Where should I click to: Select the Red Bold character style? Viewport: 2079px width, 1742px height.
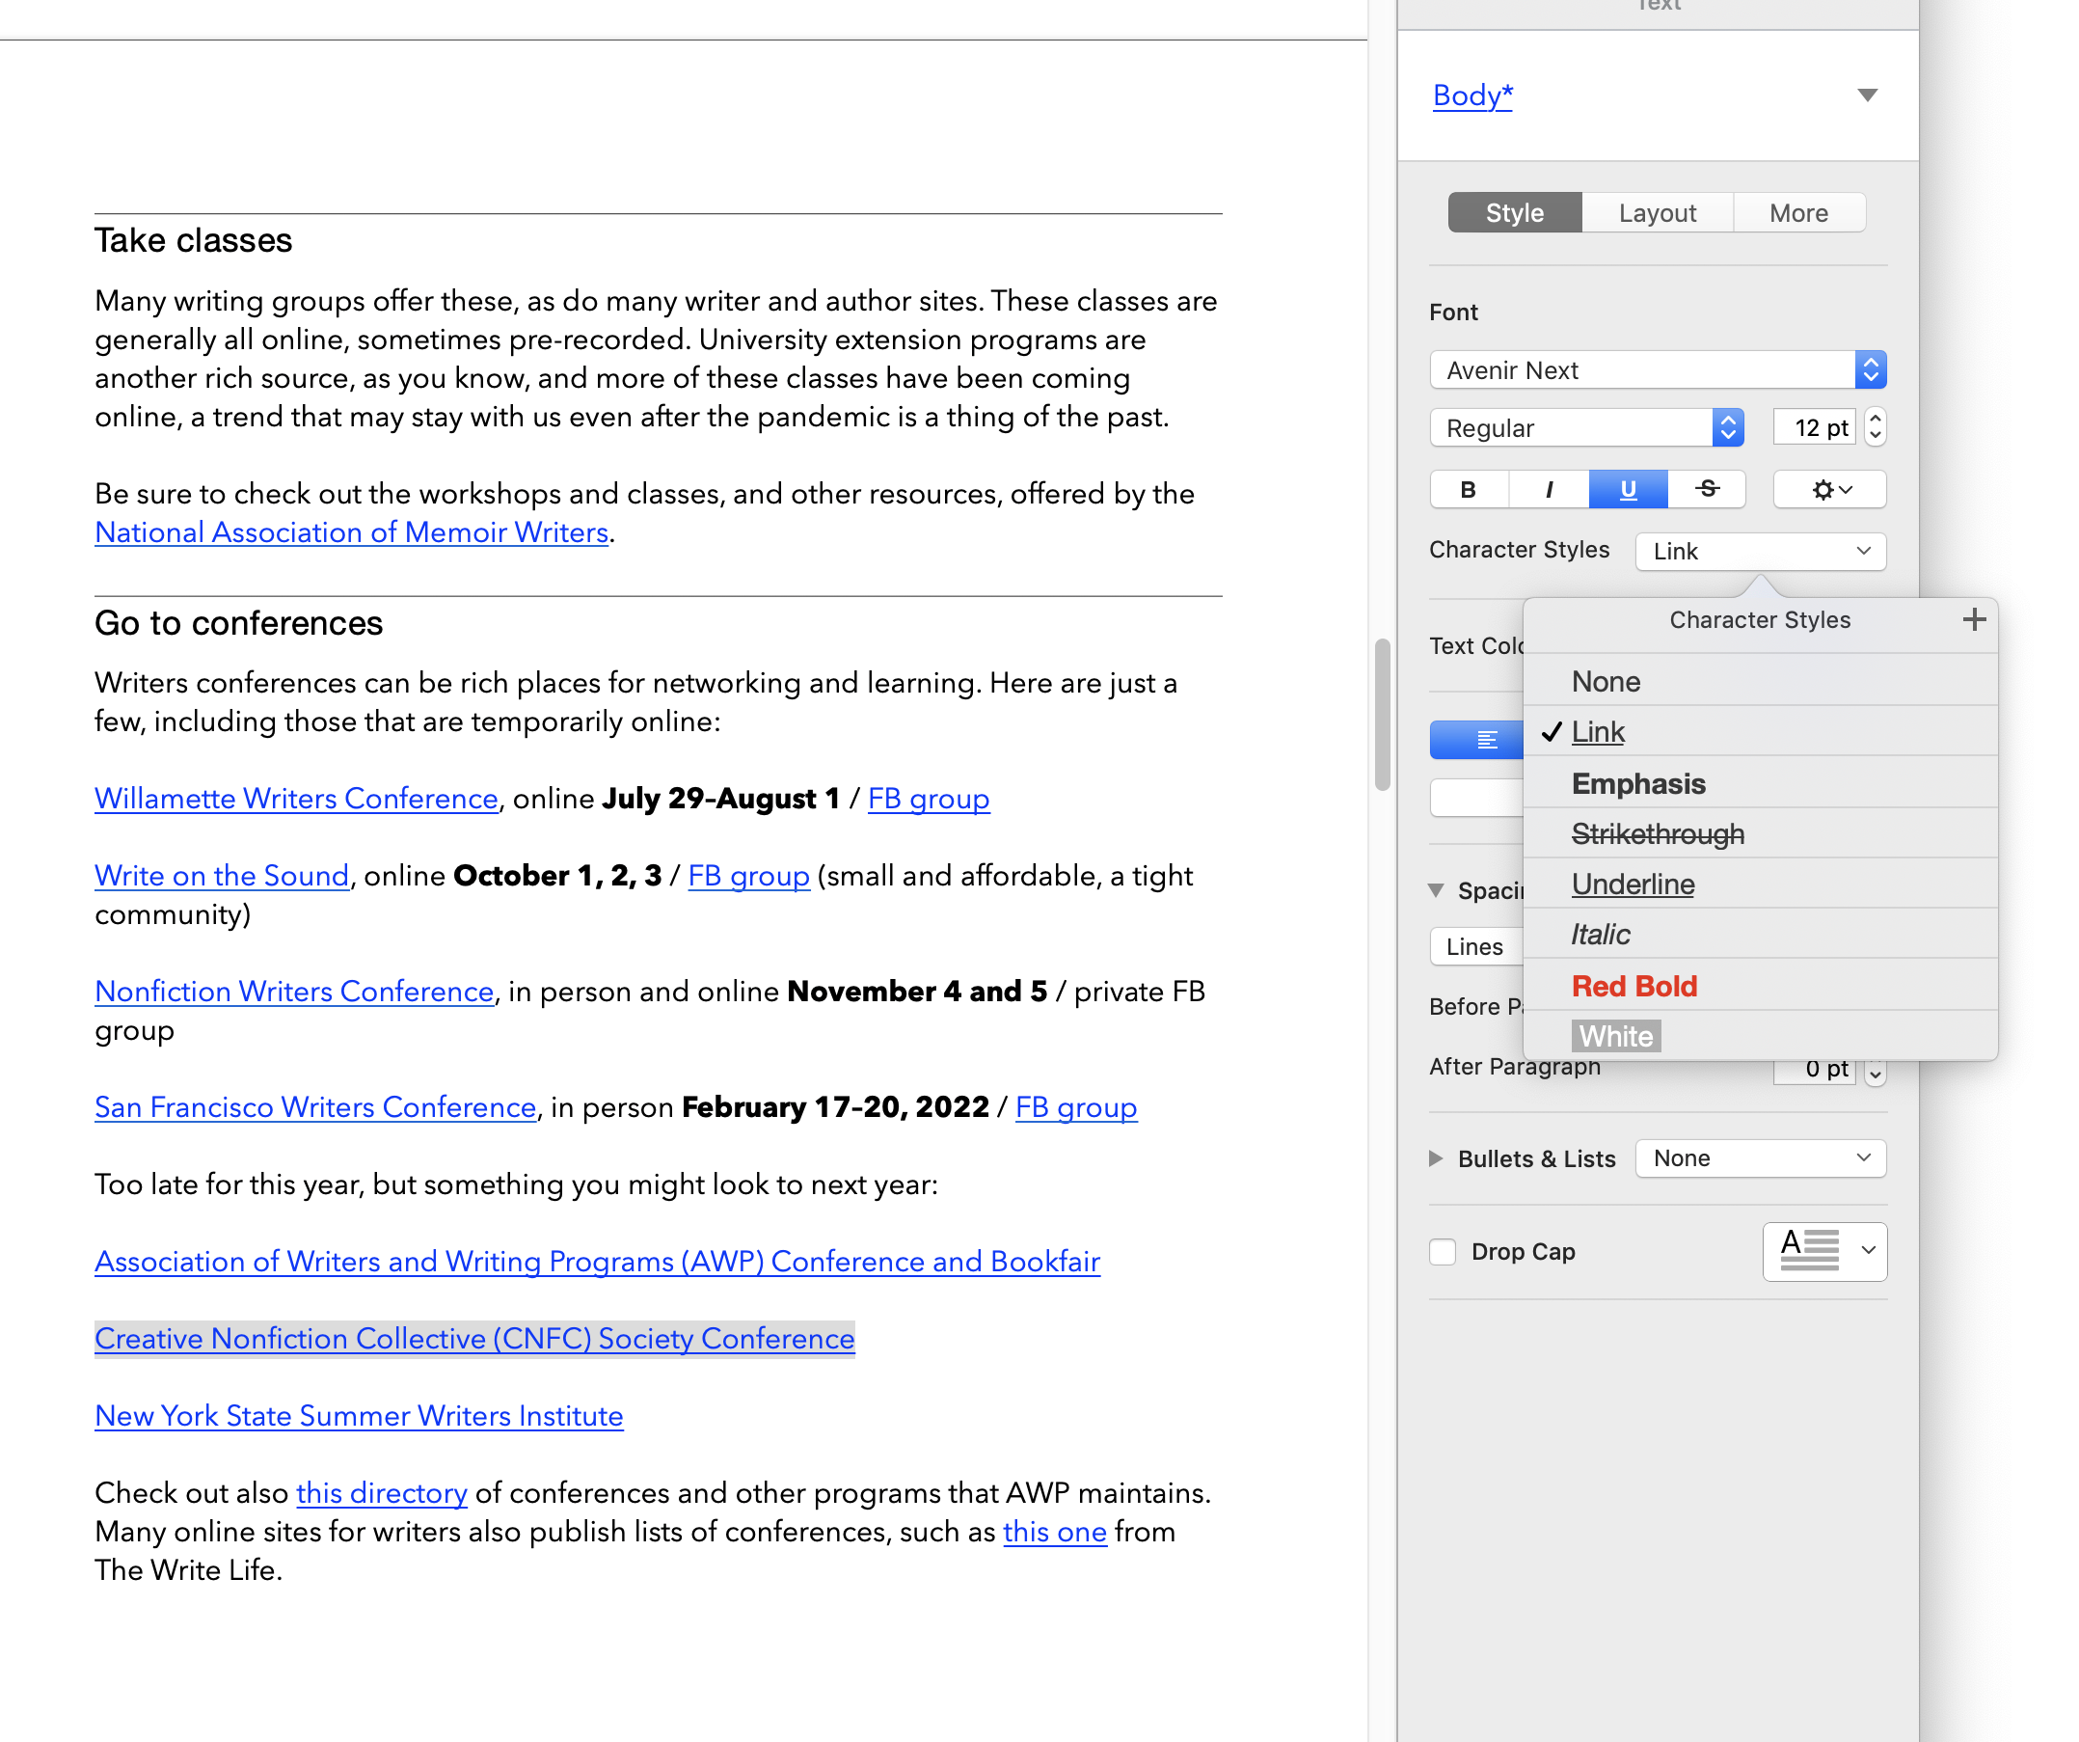(x=1633, y=986)
